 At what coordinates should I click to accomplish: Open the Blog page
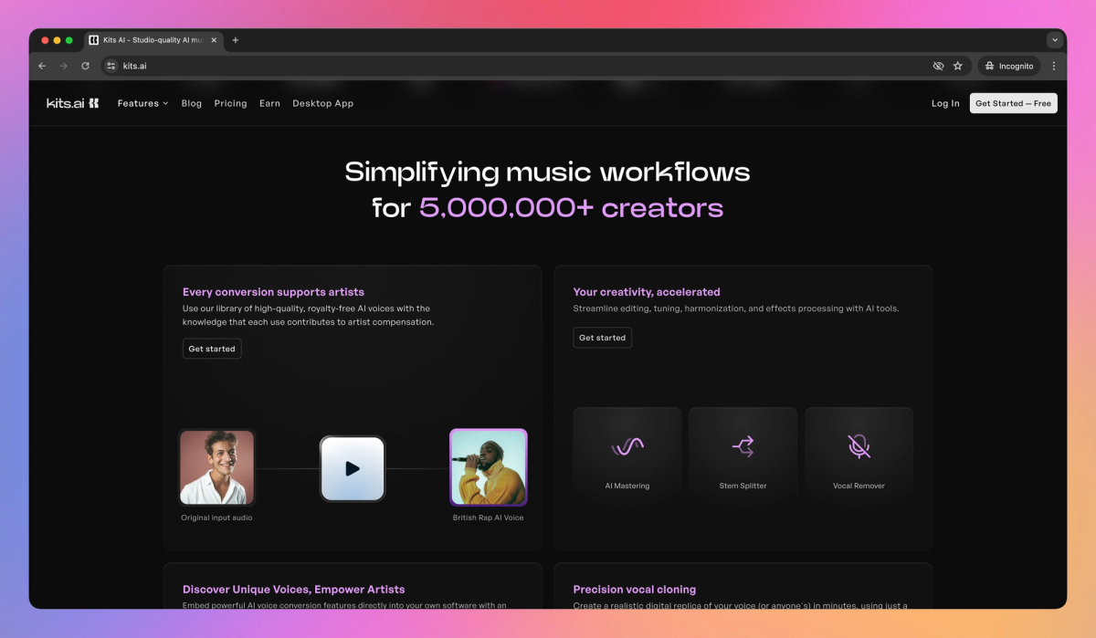point(192,103)
